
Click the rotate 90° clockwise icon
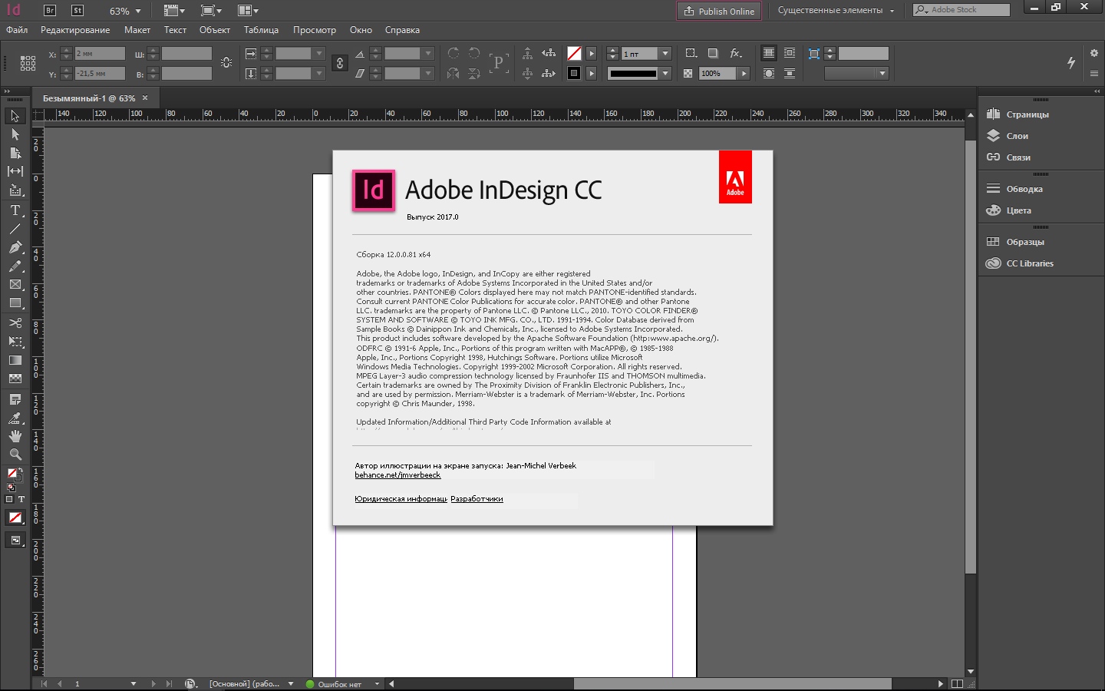click(454, 53)
